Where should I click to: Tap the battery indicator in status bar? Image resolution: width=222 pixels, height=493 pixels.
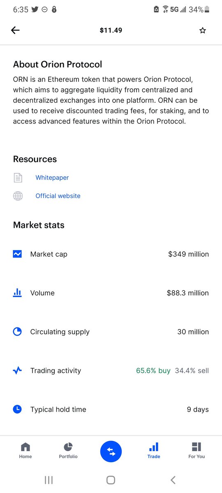pos(207,9)
